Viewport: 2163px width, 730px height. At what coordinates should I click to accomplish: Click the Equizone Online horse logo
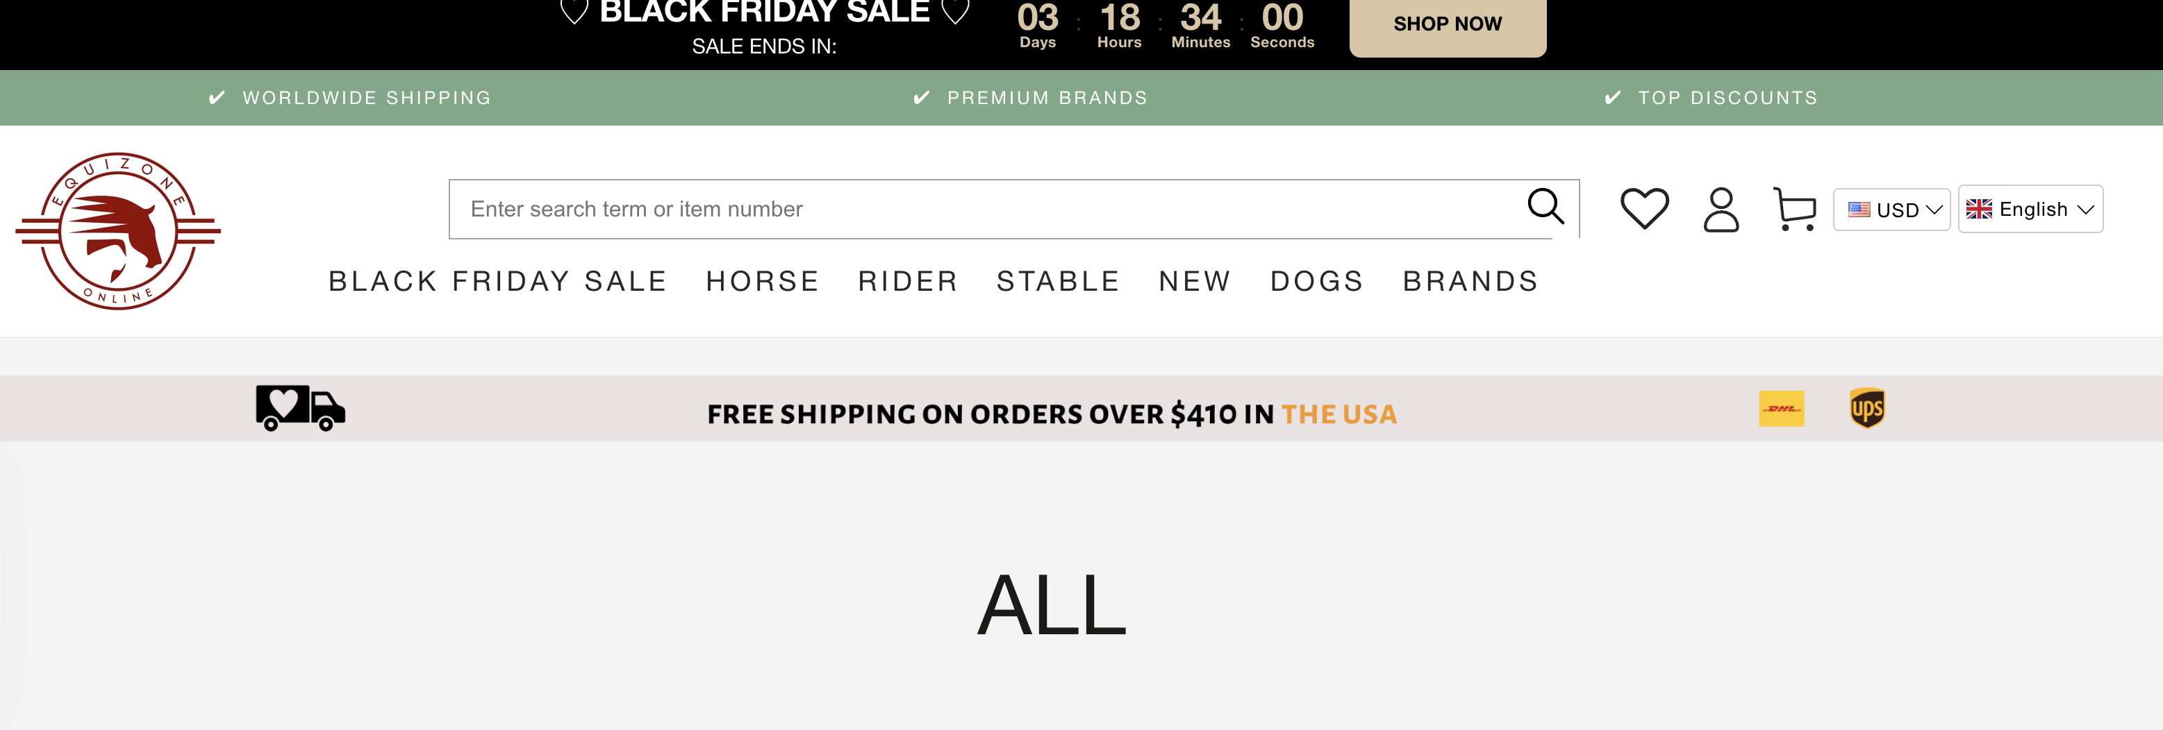coord(118,231)
